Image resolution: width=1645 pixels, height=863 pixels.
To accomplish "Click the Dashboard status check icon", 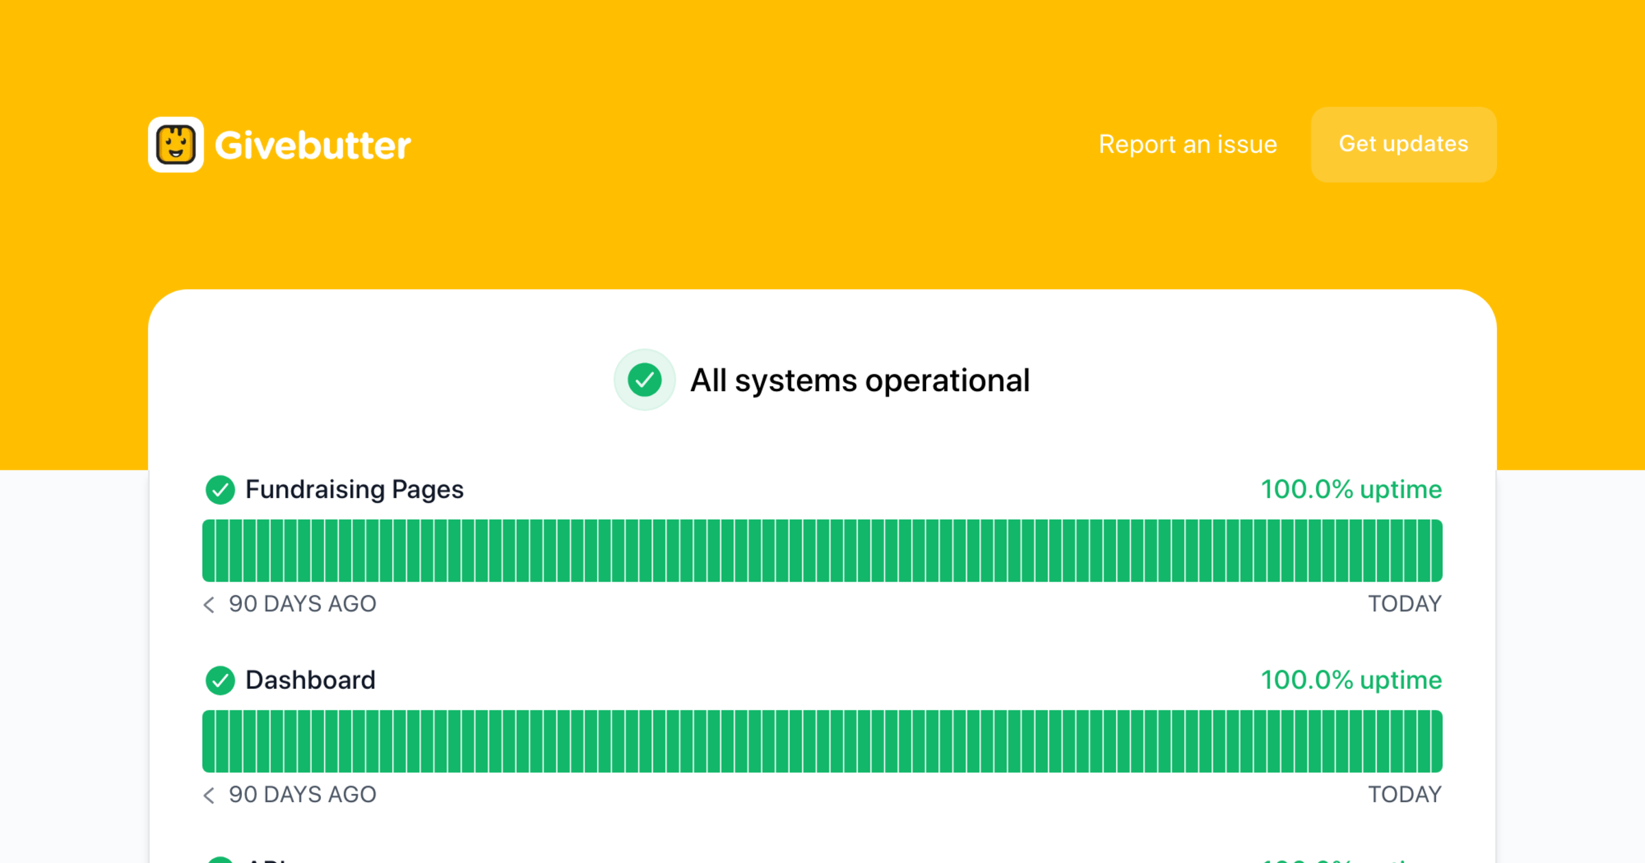I will click(220, 680).
